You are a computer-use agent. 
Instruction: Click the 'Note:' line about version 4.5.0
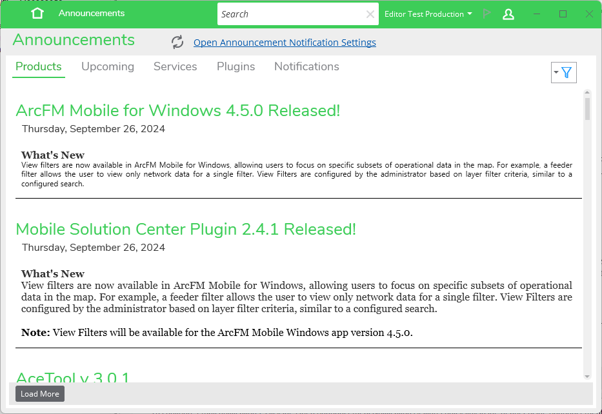[x=217, y=332]
